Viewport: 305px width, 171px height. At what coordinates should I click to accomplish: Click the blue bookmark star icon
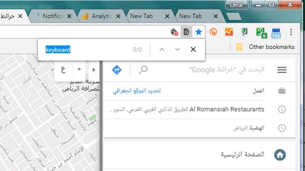[199, 32]
